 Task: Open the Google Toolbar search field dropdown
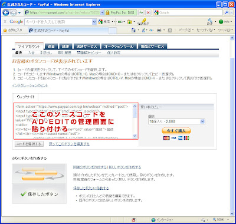click(94, 22)
